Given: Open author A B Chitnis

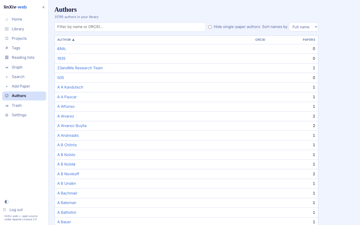Looking at the screenshot, I should click(67, 145).
